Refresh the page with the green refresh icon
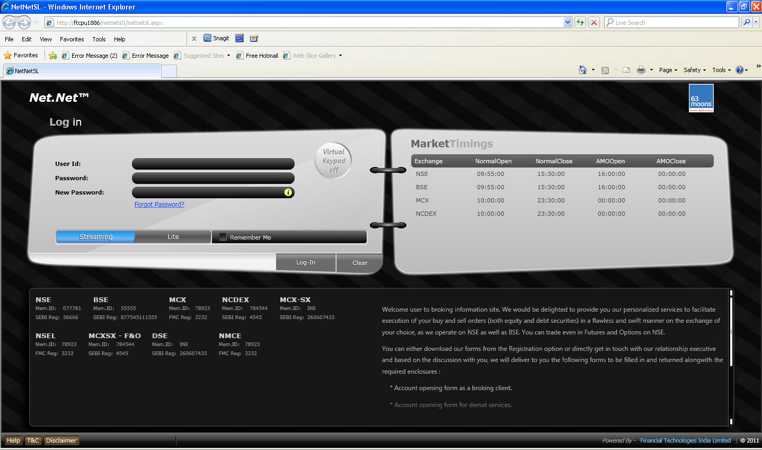 pyautogui.click(x=580, y=22)
